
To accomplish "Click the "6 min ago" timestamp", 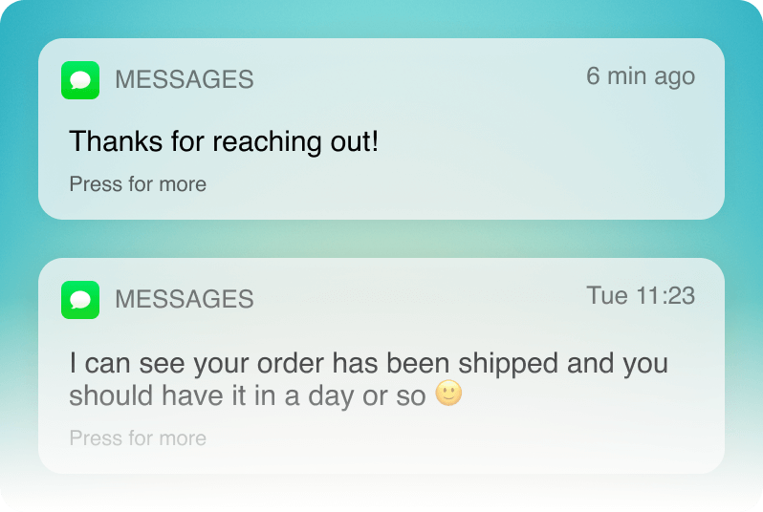I will tap(640, 76).
